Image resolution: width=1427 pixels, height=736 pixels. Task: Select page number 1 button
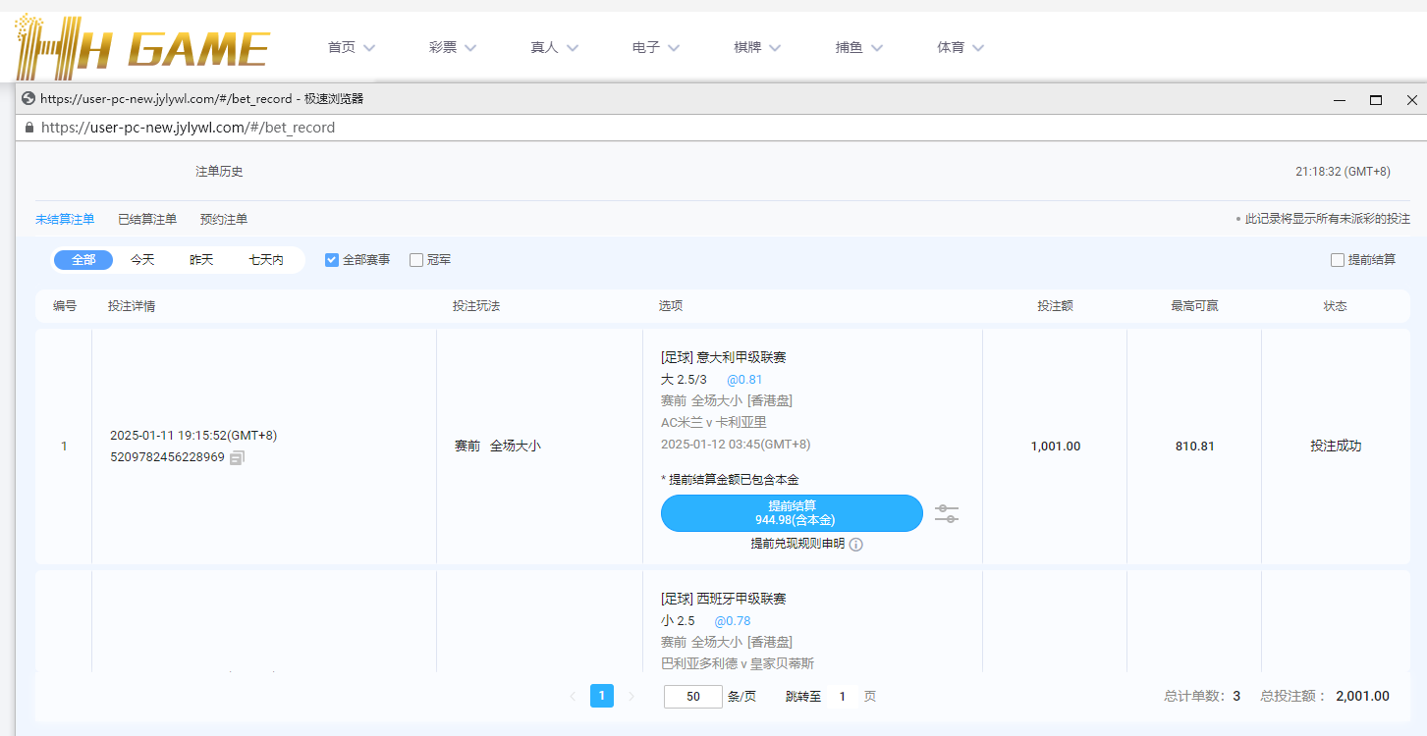click(602, 696)
